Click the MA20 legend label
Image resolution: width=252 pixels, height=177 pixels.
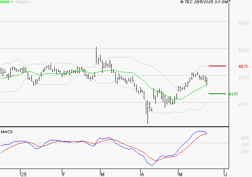[x=5, y=2]
